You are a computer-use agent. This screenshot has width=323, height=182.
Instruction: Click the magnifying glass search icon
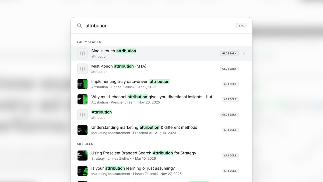(79, 25)
